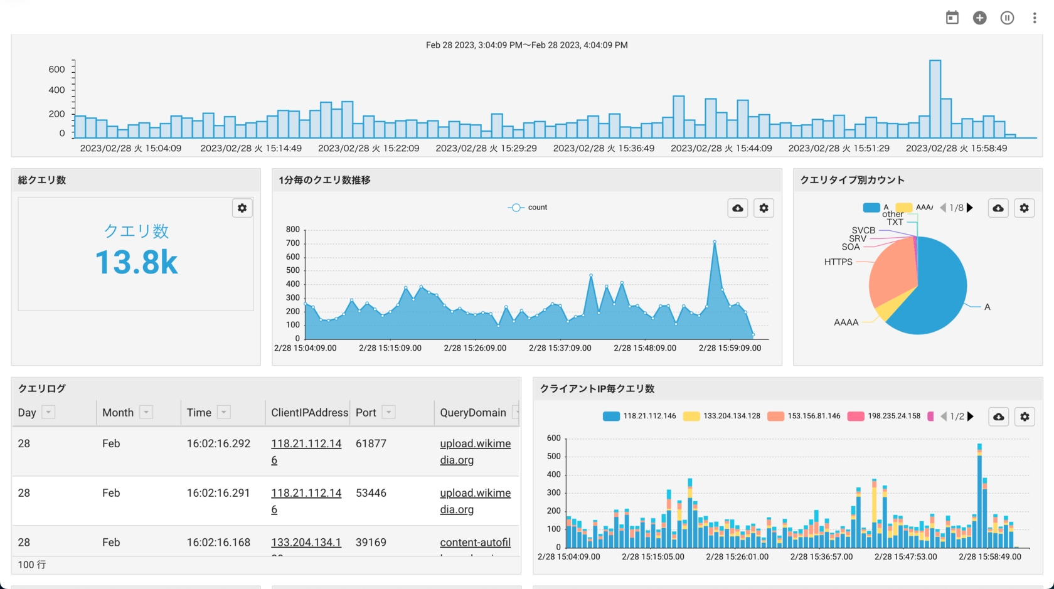Open settings gear for クエリ数 panel
Screen dimensions: 1054x589
[x=242, y=208]
